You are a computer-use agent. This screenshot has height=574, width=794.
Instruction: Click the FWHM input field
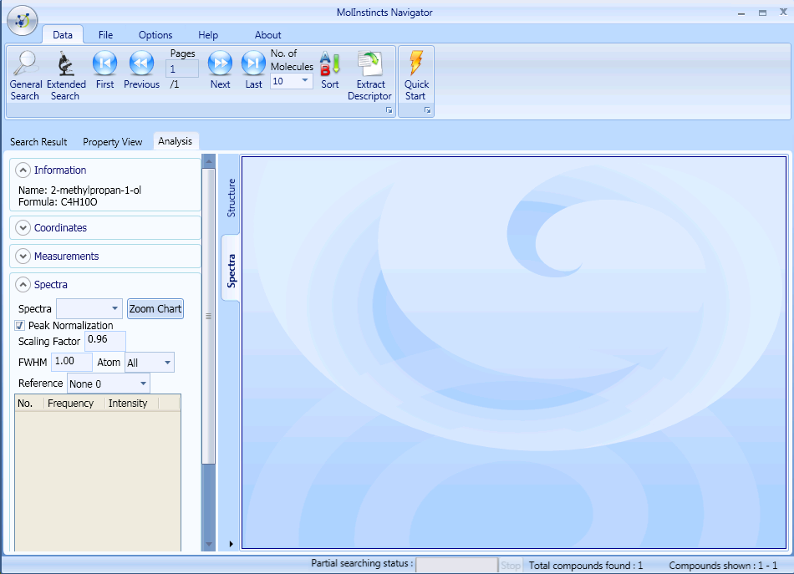(x=72, y=362)
